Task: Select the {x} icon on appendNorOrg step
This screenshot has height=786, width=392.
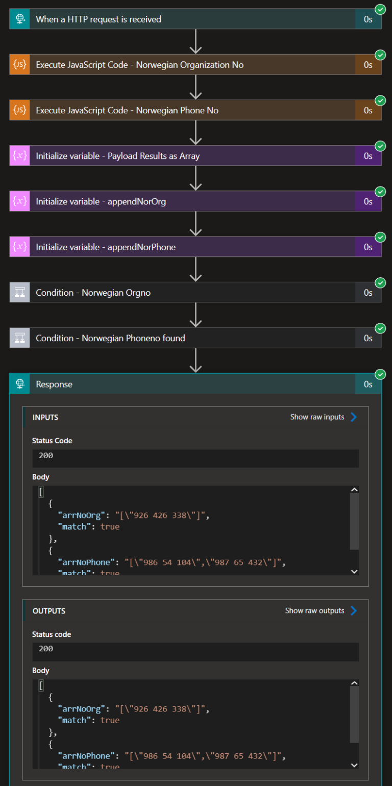Action: [19, 201]
